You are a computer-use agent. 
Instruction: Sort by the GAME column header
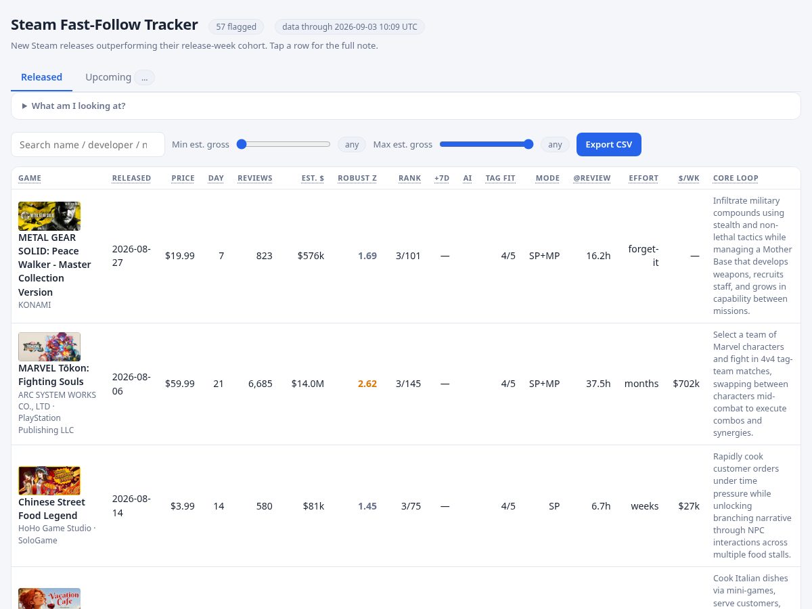30,178
